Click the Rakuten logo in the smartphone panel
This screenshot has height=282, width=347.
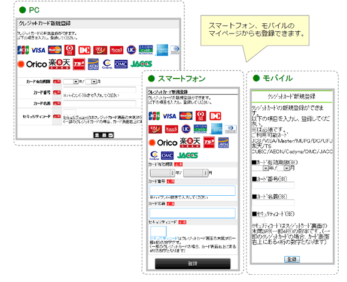[x=190, y=142]
